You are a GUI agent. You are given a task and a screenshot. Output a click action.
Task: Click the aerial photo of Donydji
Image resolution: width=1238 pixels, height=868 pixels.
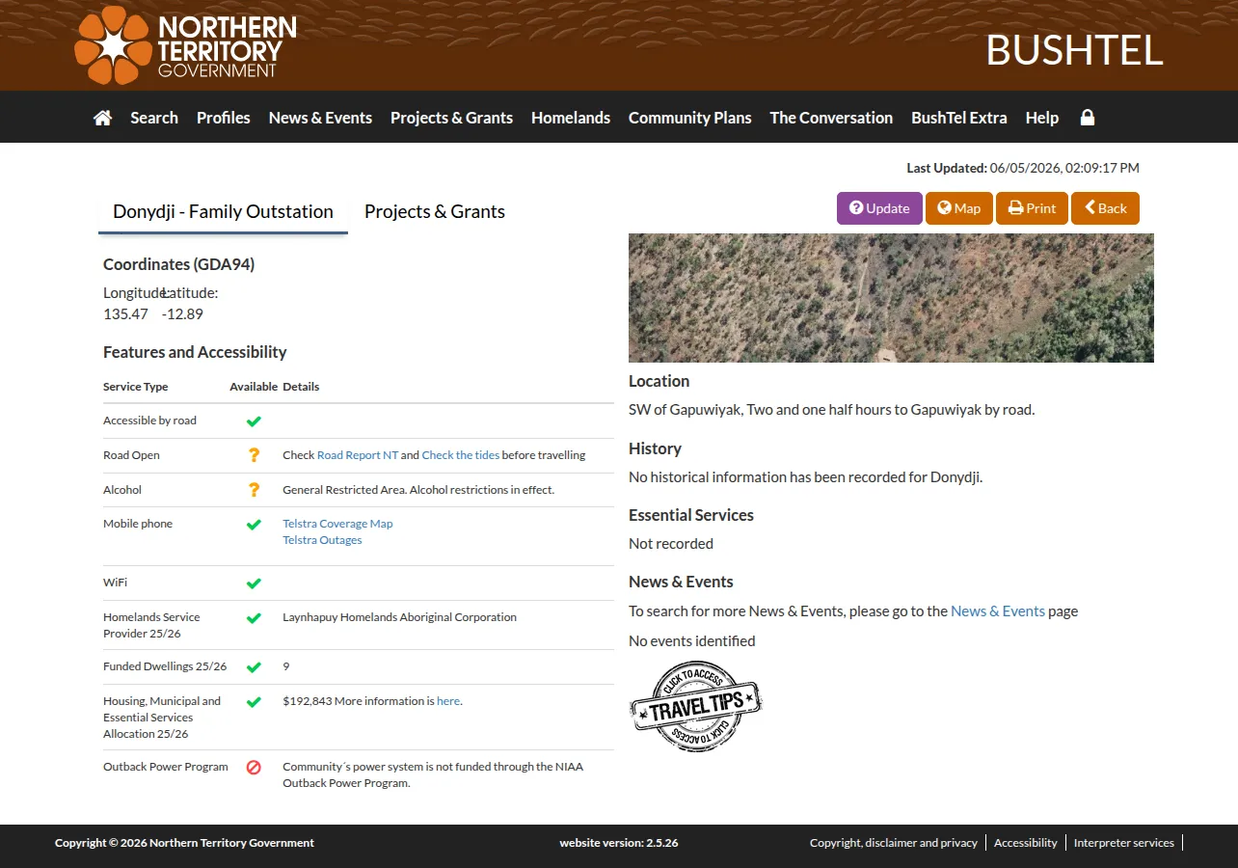pos(891,298)
